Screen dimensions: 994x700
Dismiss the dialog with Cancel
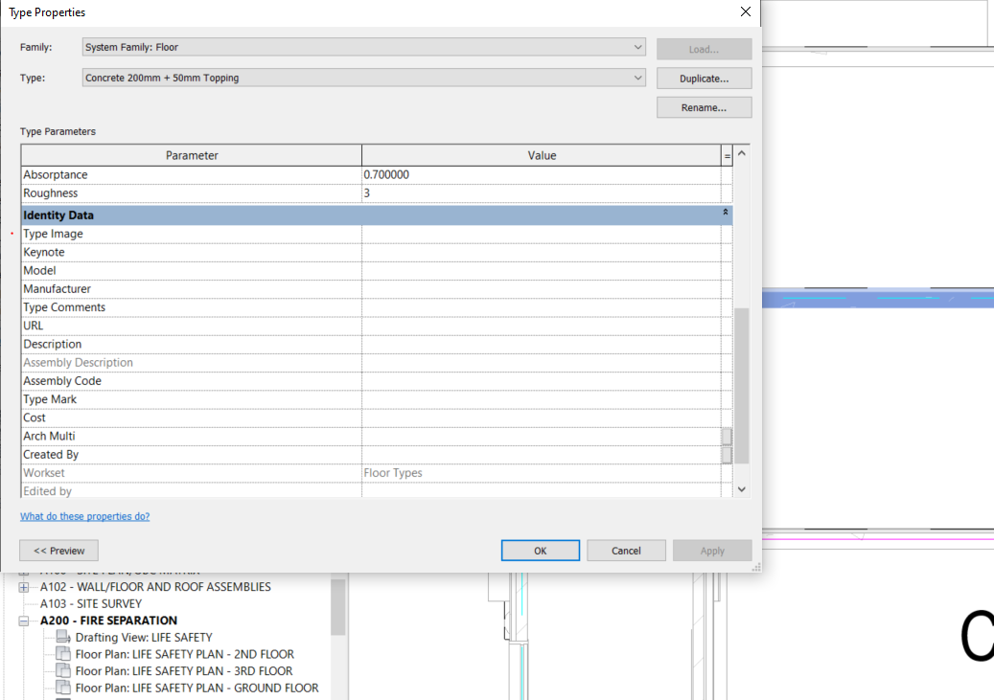626,550
